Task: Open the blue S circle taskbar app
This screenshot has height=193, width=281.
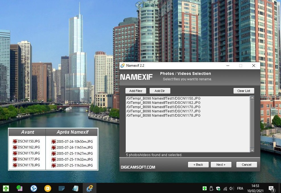Action: tap(34, 188)
